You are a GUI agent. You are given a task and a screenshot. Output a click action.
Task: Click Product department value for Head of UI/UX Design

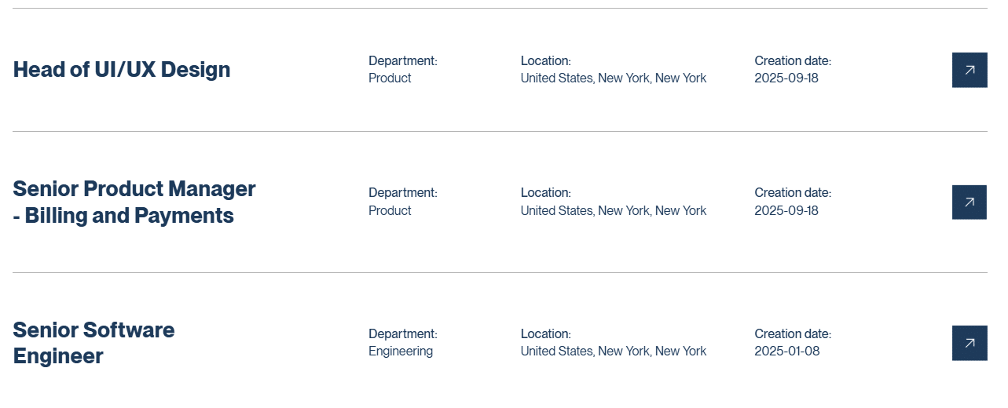(x=390, y=78)
